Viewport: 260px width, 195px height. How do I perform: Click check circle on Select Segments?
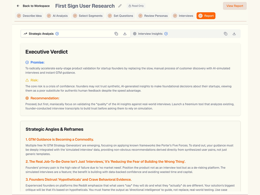coord(75,16)
